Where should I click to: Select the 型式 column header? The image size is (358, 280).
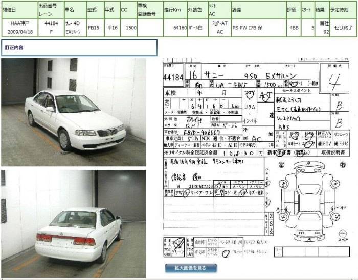tap(96, 10)
